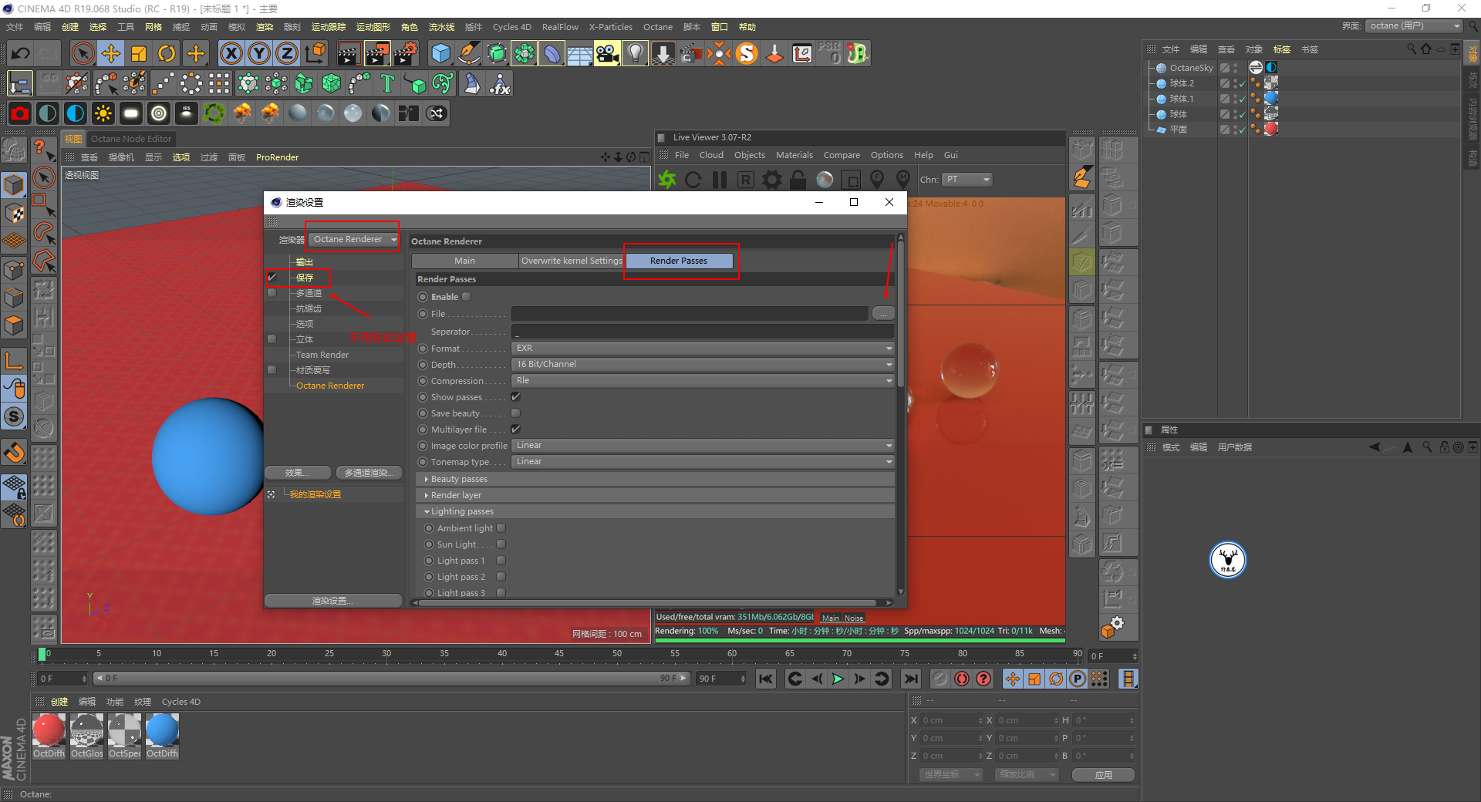The image size is (1481, 802).
Task: Play the timeline animation
Action: (x=838, y=679)
